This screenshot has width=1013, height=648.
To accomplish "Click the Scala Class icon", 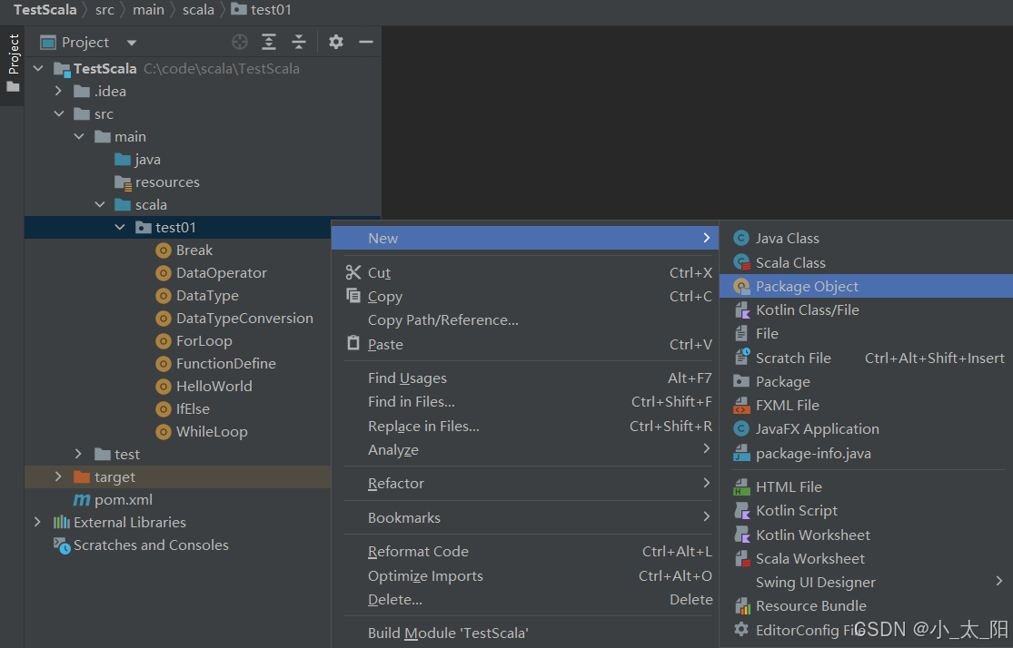I will [x=741, y=262].
